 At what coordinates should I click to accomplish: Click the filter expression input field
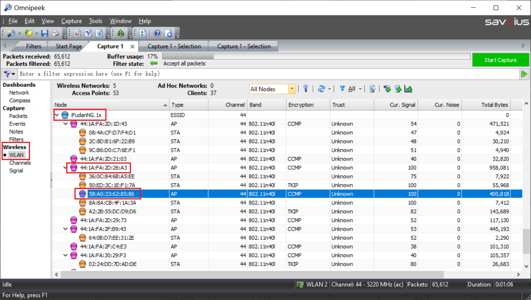pyautogui.click(x=269, y=74)
